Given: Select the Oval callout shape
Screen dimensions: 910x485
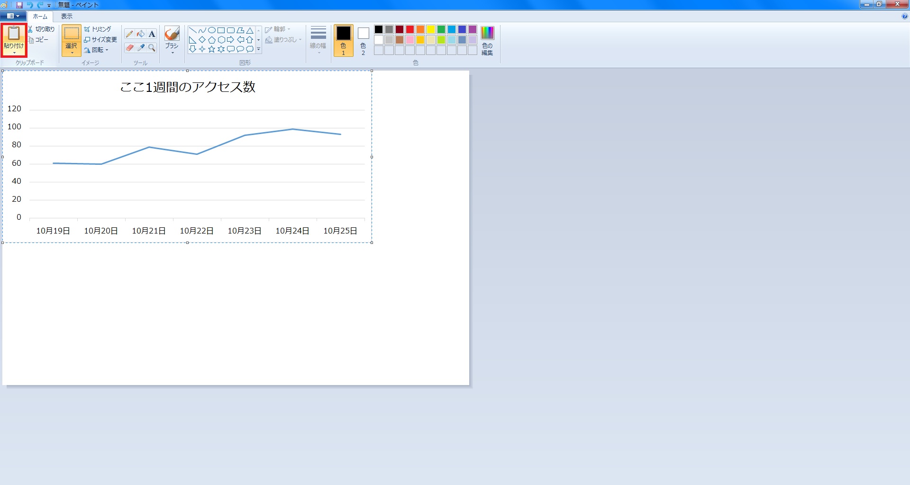Looking at the screenshot, I should (x=240, y=49).
